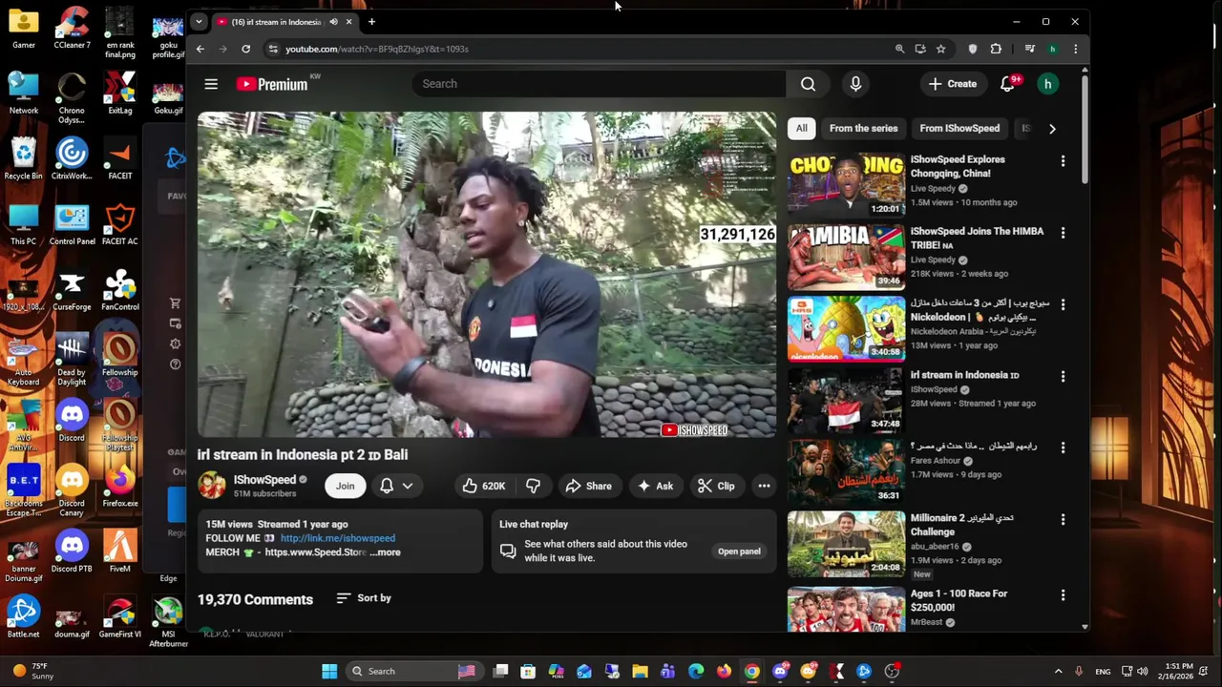Open options for Fares Ashour video
Viewport: 1222px width, 687px height.
click(x=1063, y=448)
